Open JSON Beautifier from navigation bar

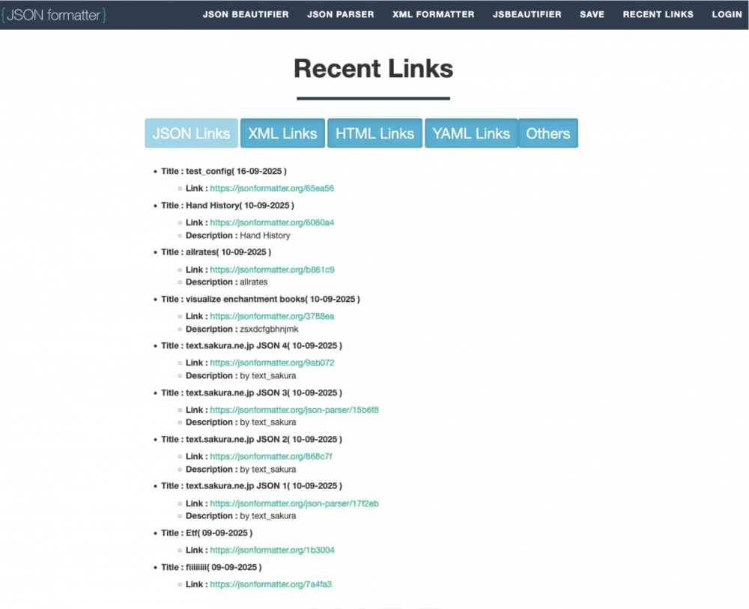tap(245, 14)
